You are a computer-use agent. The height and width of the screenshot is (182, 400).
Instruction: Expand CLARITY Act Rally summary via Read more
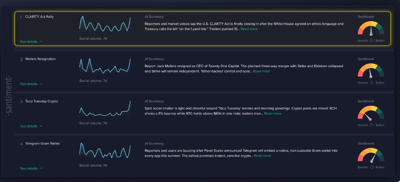click(249, 29)
